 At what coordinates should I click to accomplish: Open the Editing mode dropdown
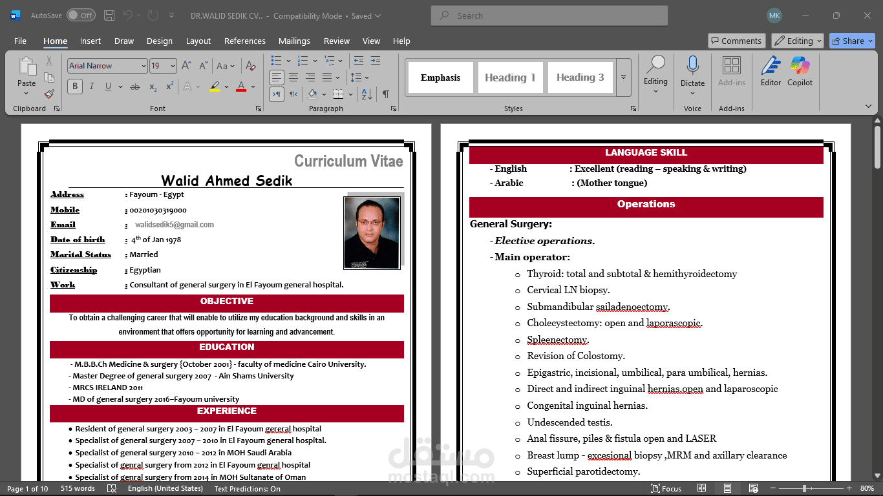click(x=798, y=41)
